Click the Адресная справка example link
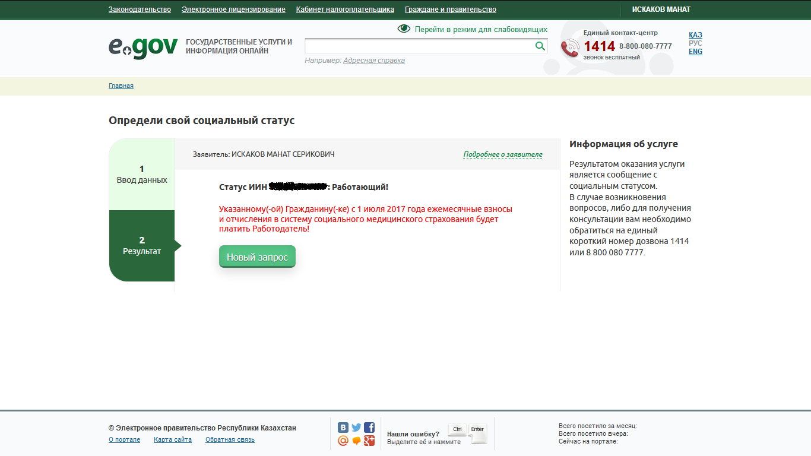 [x=374, y=61]
